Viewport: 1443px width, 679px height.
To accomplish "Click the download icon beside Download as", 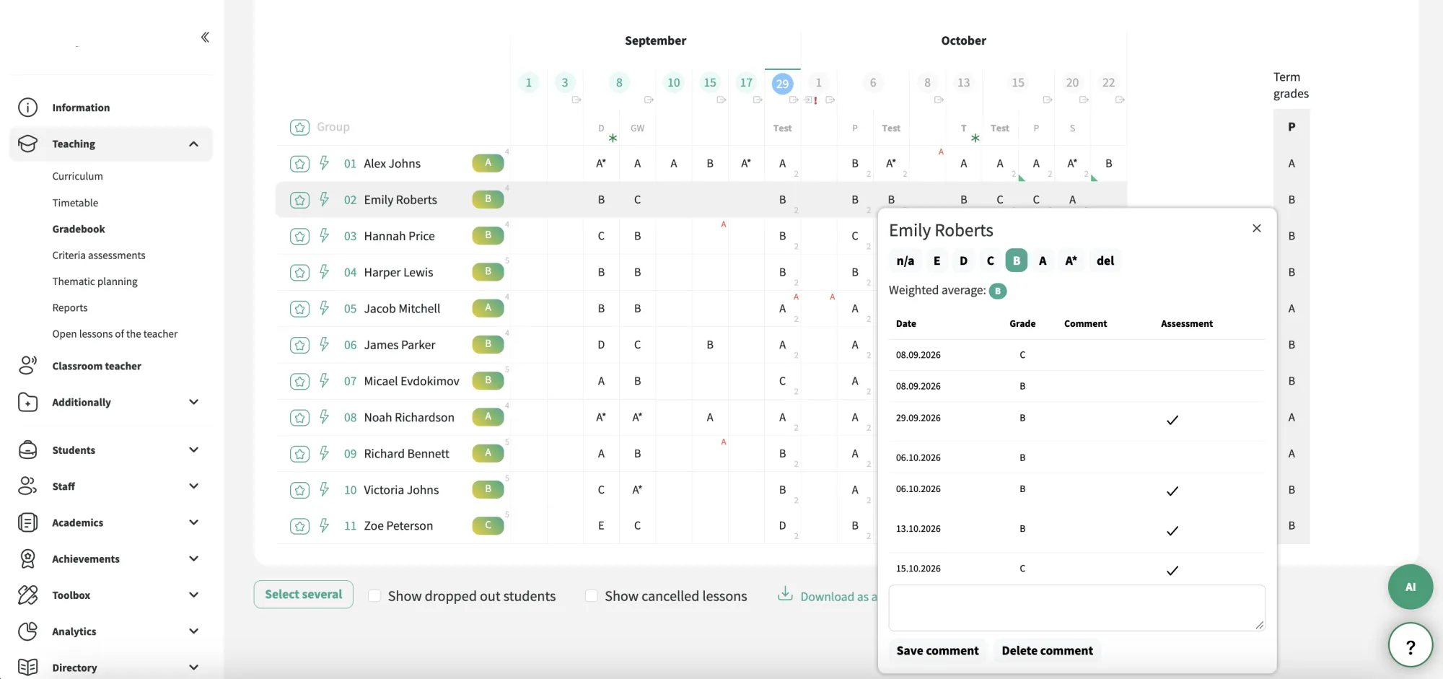I will 785,594.
